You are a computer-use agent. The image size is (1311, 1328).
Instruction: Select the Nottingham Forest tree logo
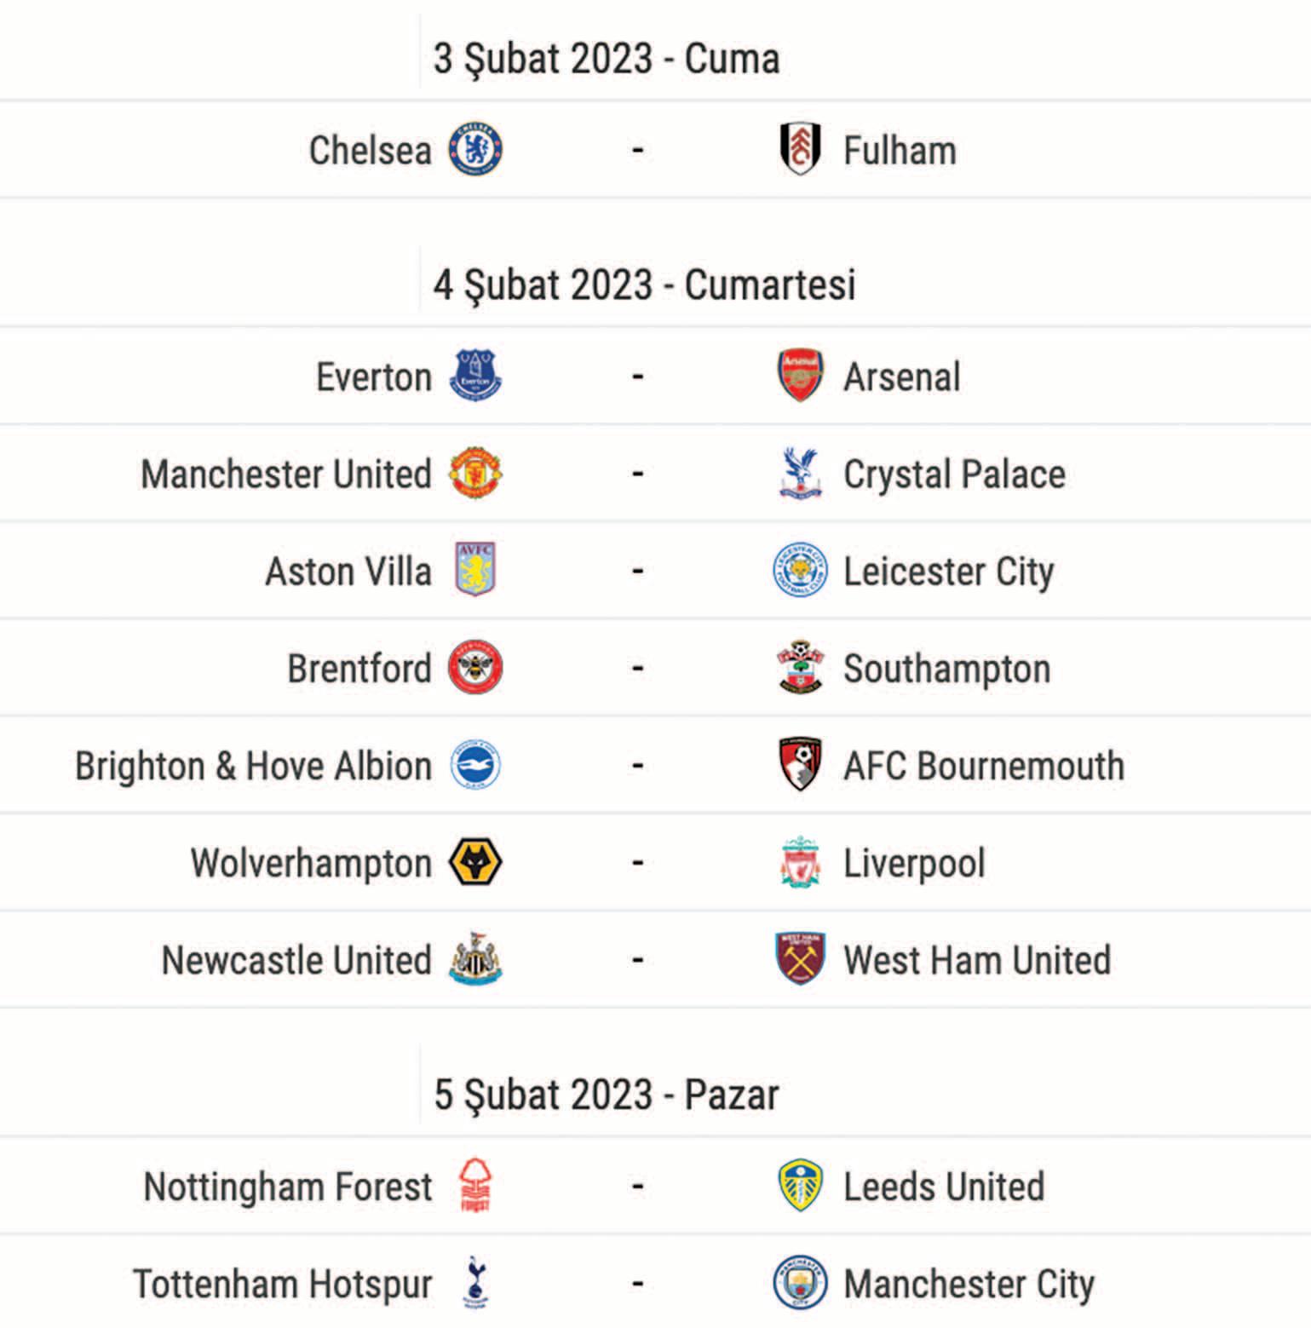[475, 1186]
